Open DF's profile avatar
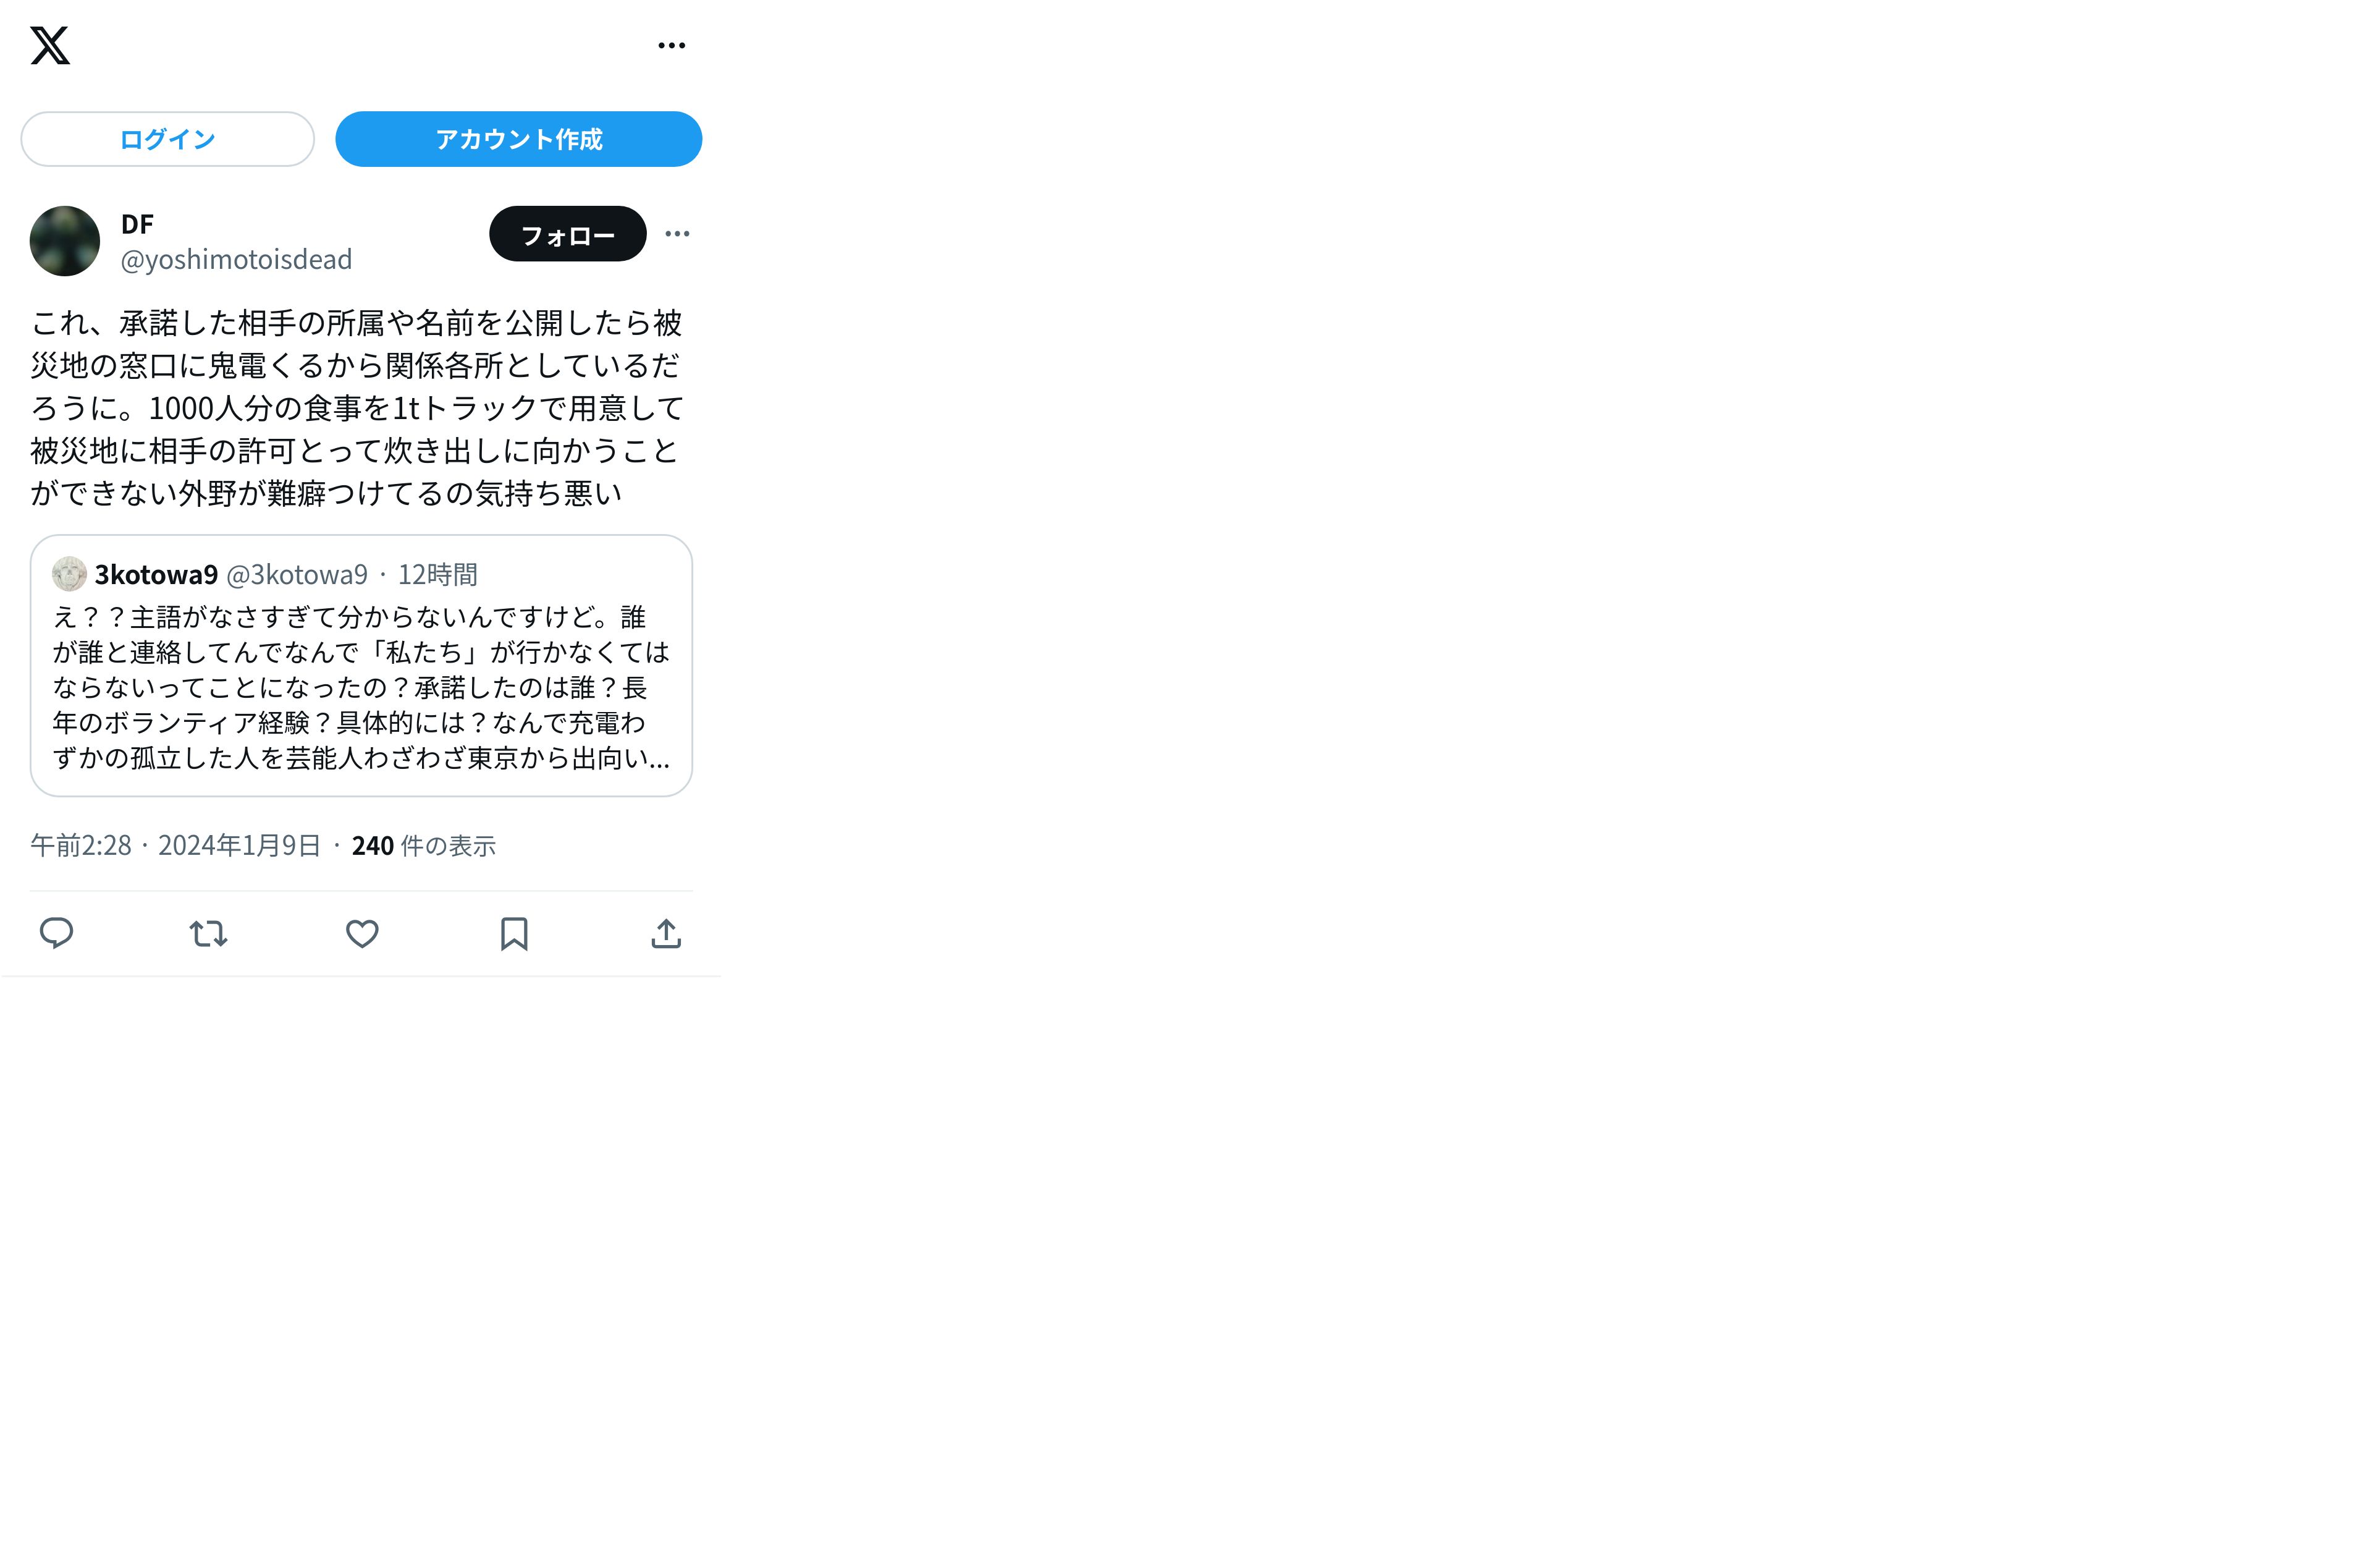The height and width of the screenshot is (1565, 2380). (x=65, y=241)
